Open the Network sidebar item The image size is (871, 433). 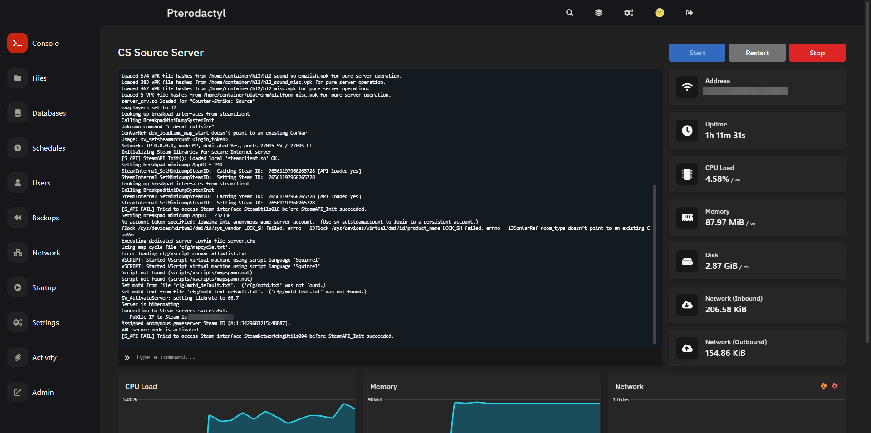coord(46,253)
